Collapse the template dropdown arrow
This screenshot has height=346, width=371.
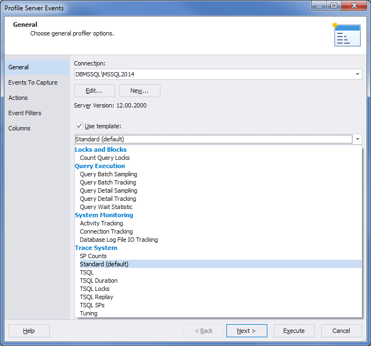(x=357, y=139)
